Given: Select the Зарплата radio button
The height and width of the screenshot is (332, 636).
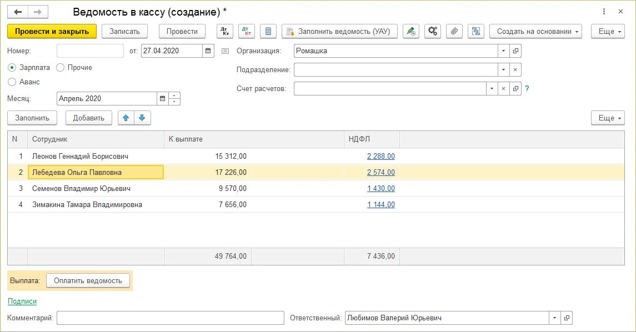Looking at the screenshot, I should tap(12, 68).
